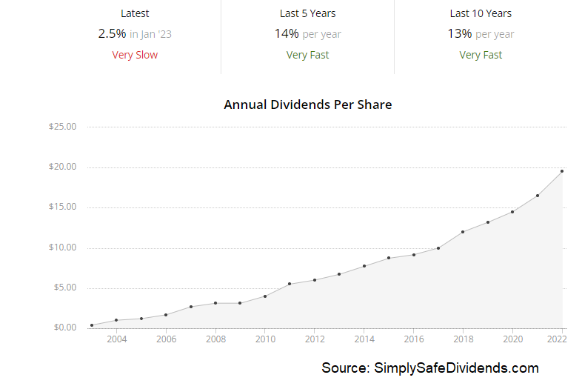This screenshot has height=389, width=582.
Task: Click the 2014 data point on the chart
Action: [364, 266]
